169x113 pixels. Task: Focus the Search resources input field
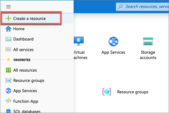point(142,7)
